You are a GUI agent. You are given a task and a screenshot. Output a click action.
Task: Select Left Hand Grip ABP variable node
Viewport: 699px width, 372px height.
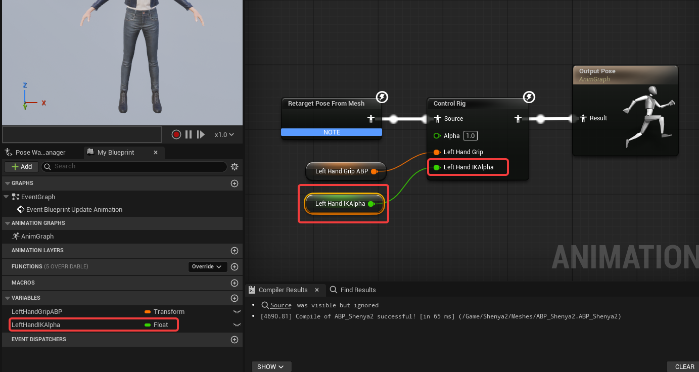point(346,171)
